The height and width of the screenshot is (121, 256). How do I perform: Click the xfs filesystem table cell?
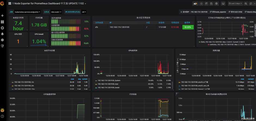tap(96, 27)
